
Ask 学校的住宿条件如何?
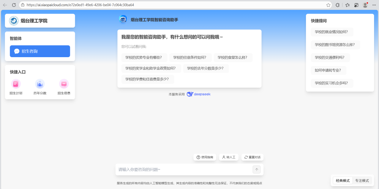[x=190, y=58]
